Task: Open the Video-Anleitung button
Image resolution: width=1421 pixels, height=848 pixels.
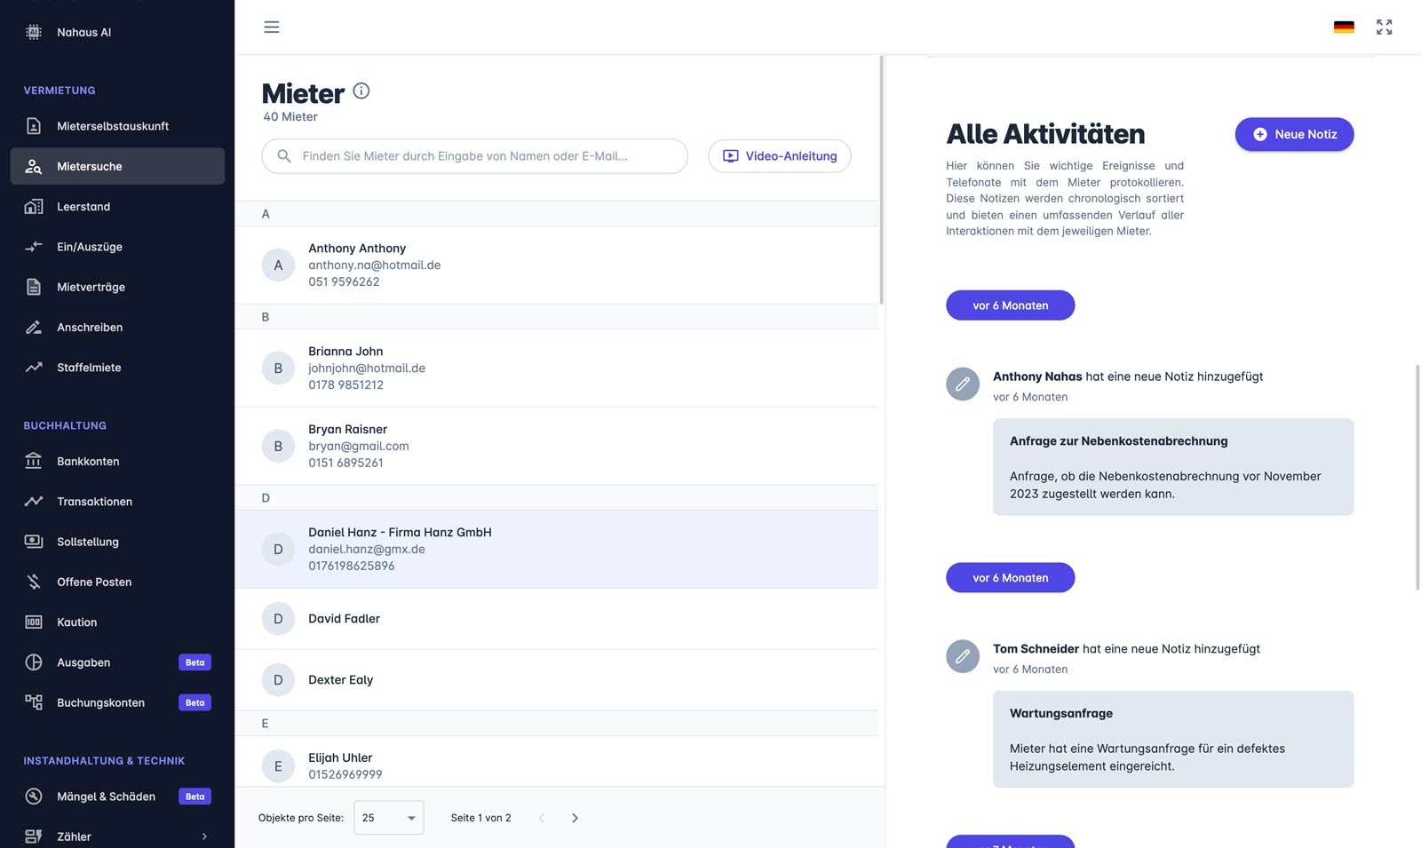Action: coord(779,156)
